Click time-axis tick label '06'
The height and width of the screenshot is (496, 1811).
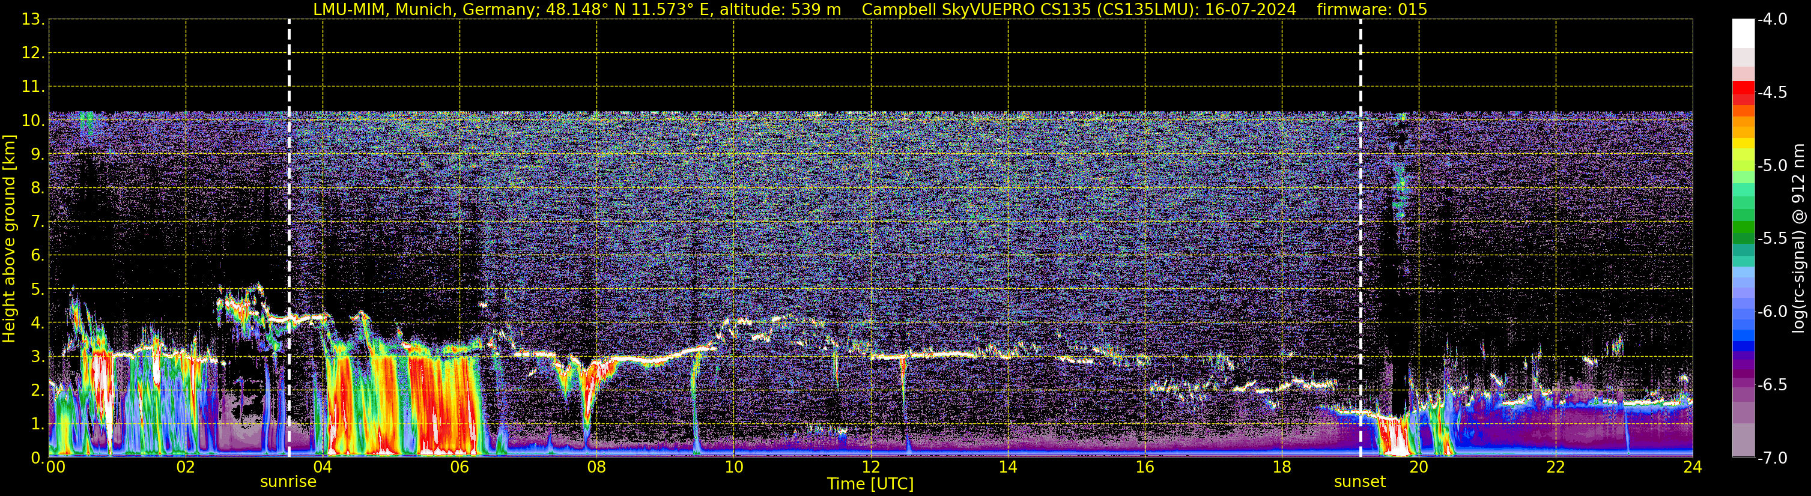point(460,467)
